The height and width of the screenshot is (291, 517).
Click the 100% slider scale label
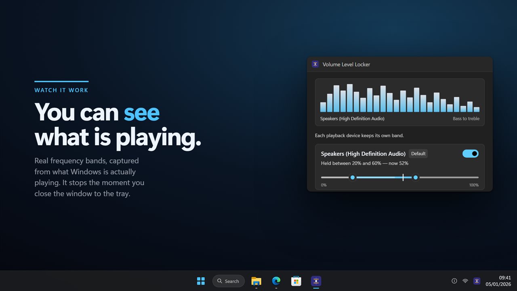click(x=474, y=185)
